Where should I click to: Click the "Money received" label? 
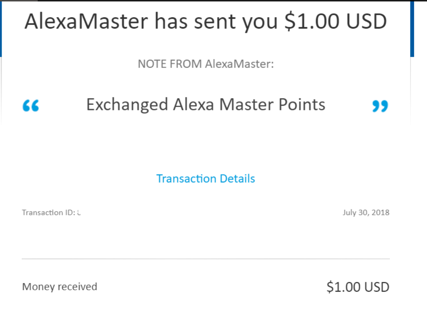click(59, 287)
